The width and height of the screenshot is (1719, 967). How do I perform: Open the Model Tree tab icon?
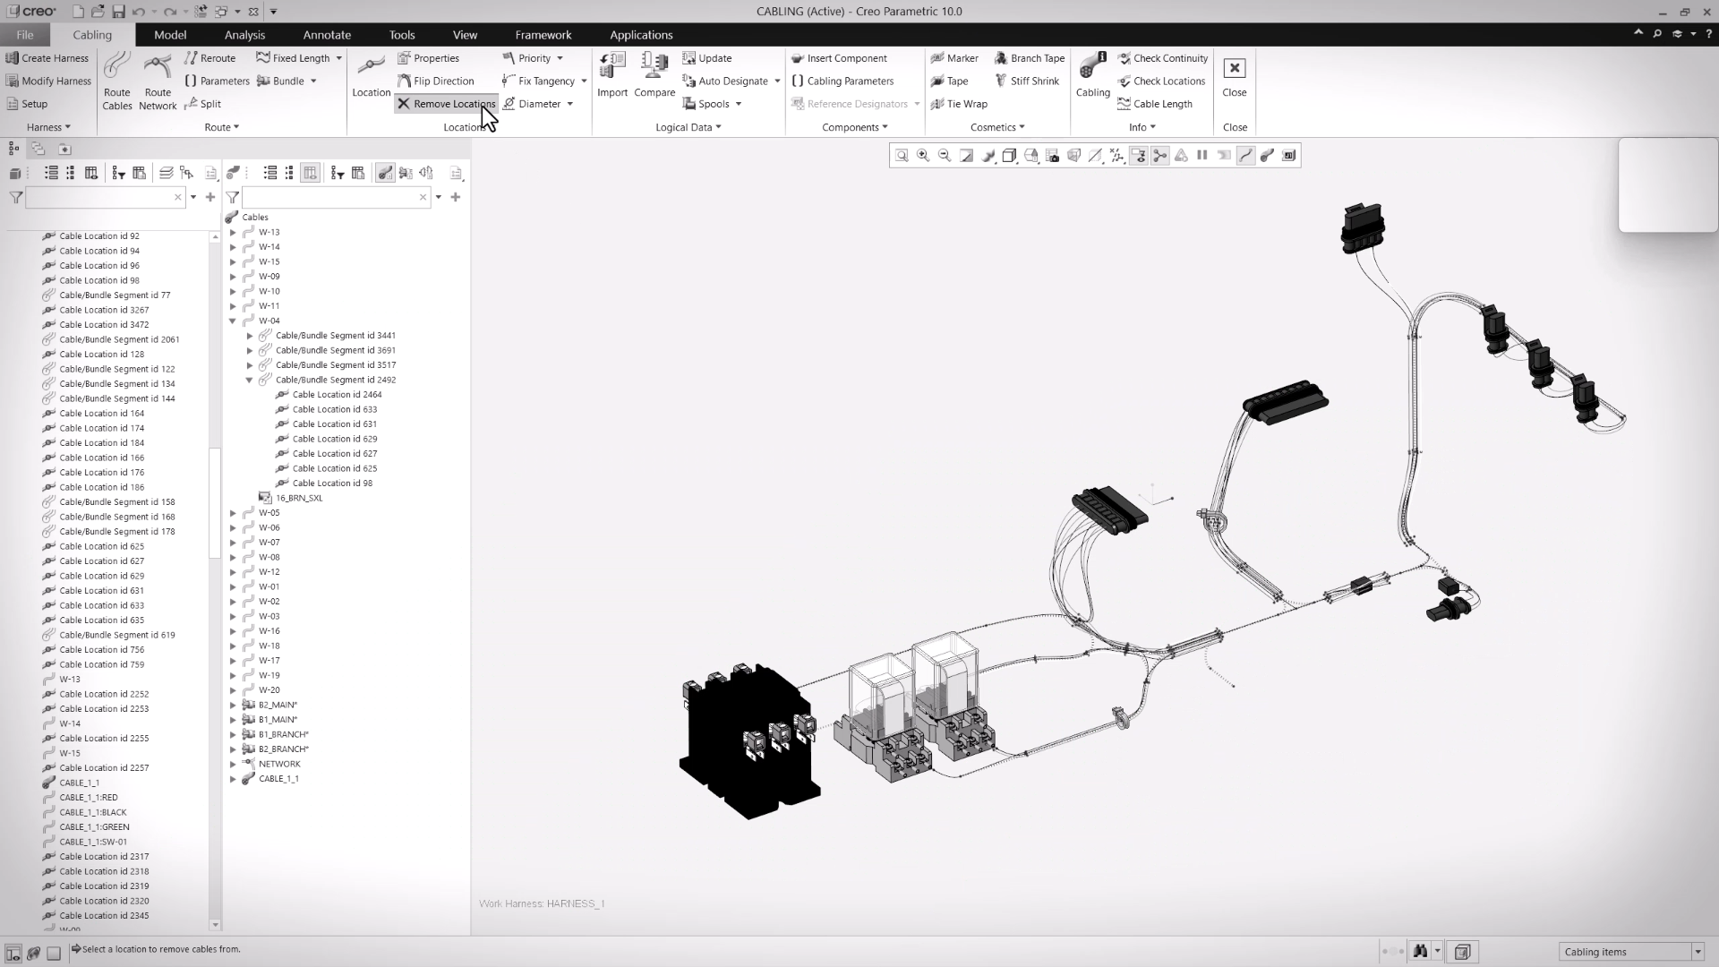(13, 150)
